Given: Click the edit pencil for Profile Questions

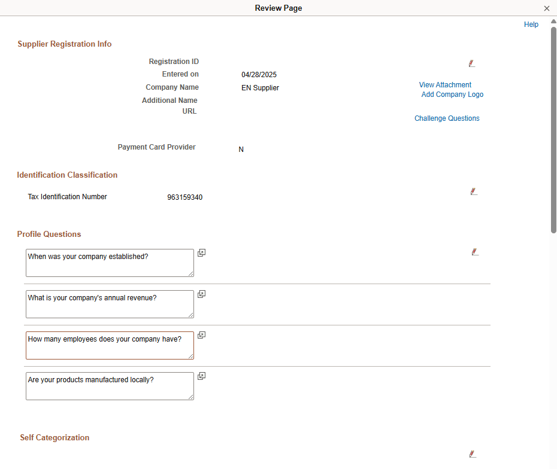Looking at the screenshot, I should click(475, 251).
